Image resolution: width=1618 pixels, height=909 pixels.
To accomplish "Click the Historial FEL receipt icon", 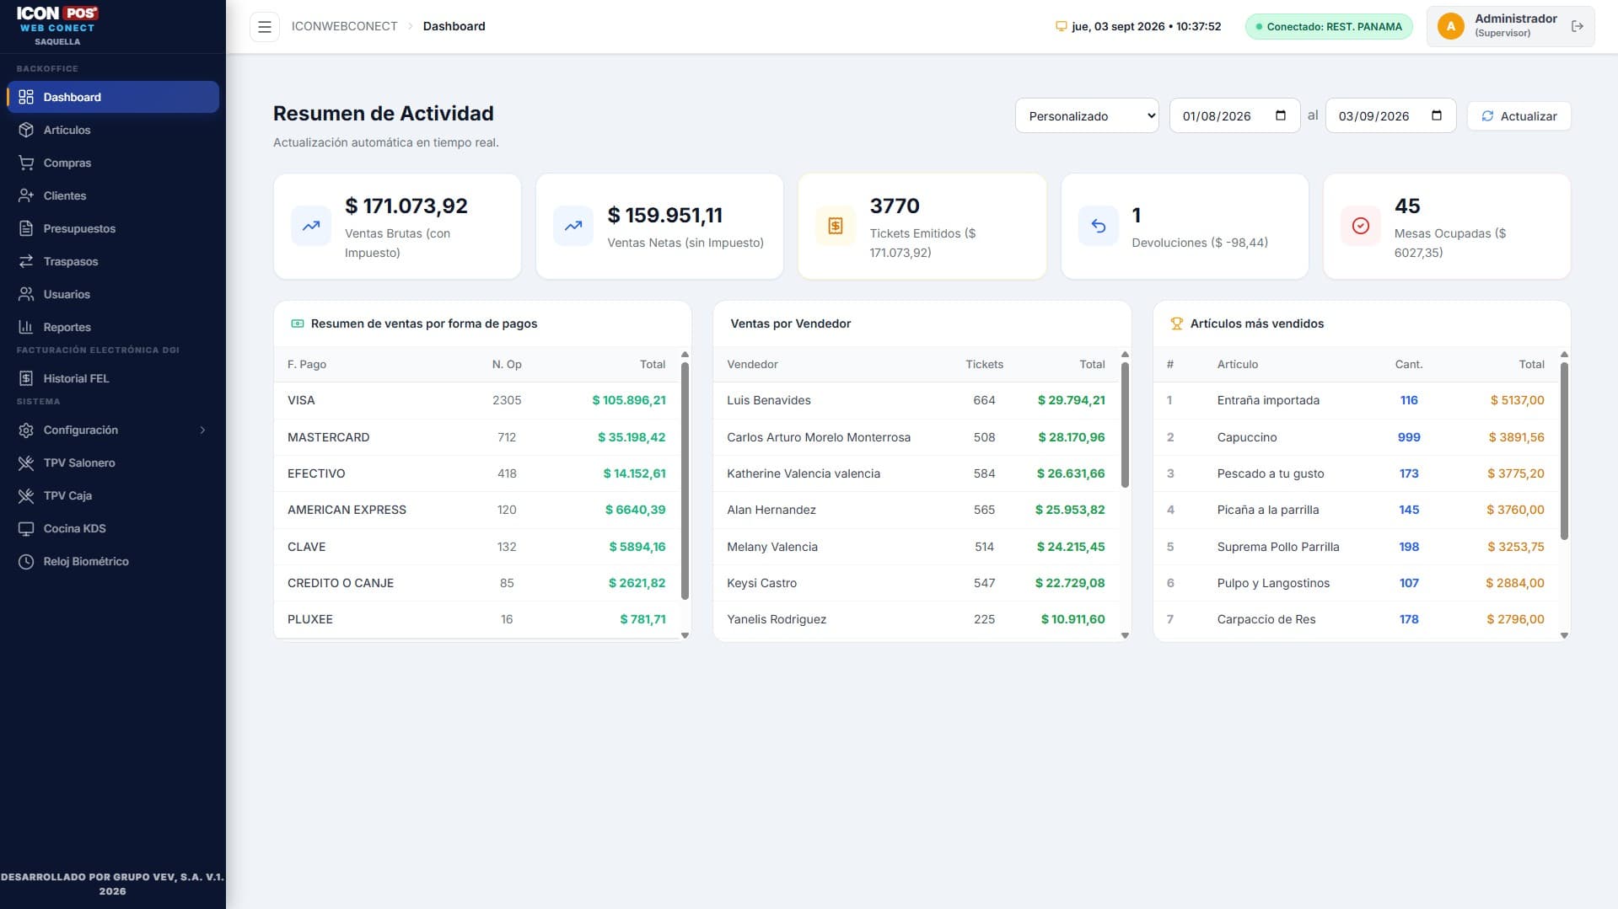I will [x=26, y=378].
